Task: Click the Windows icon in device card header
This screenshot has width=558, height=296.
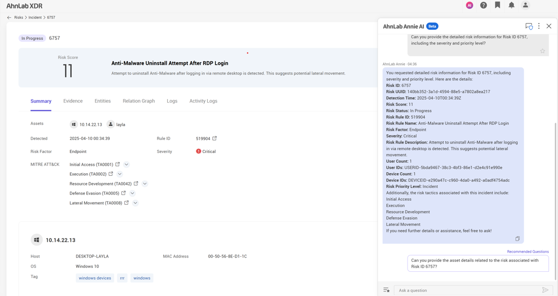Action: point(36,240)
